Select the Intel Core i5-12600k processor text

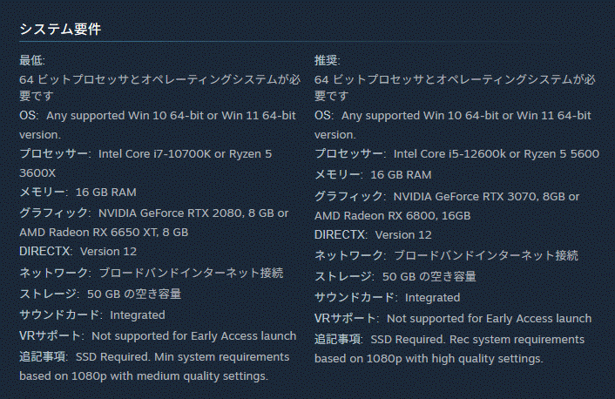pos(449,153)
